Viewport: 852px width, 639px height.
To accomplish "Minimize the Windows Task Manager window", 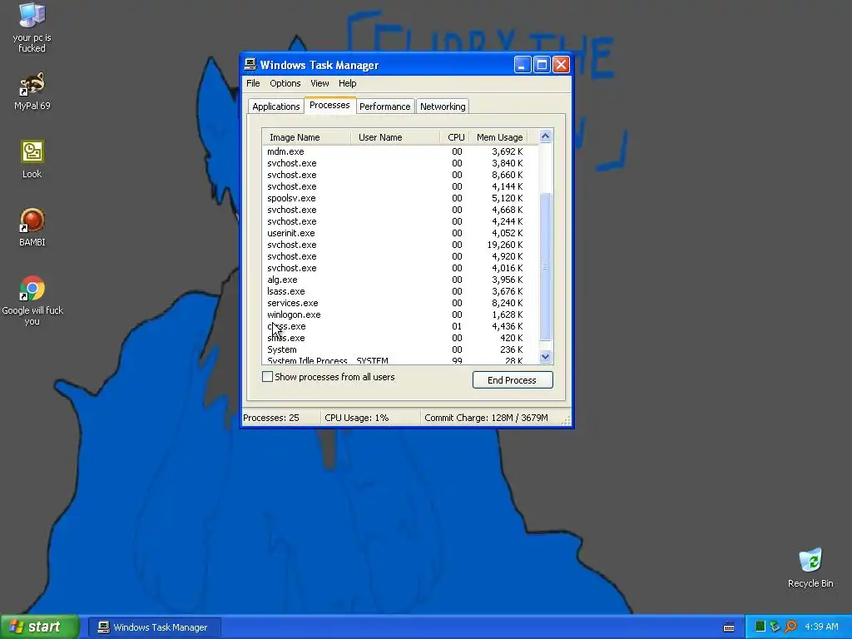I will click(523, 65).
